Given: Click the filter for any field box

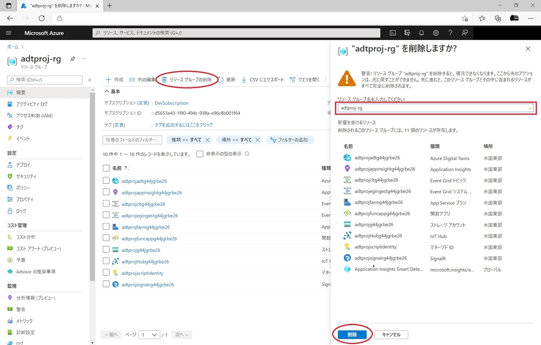Looking at the screenshot, I should (133, 140).
